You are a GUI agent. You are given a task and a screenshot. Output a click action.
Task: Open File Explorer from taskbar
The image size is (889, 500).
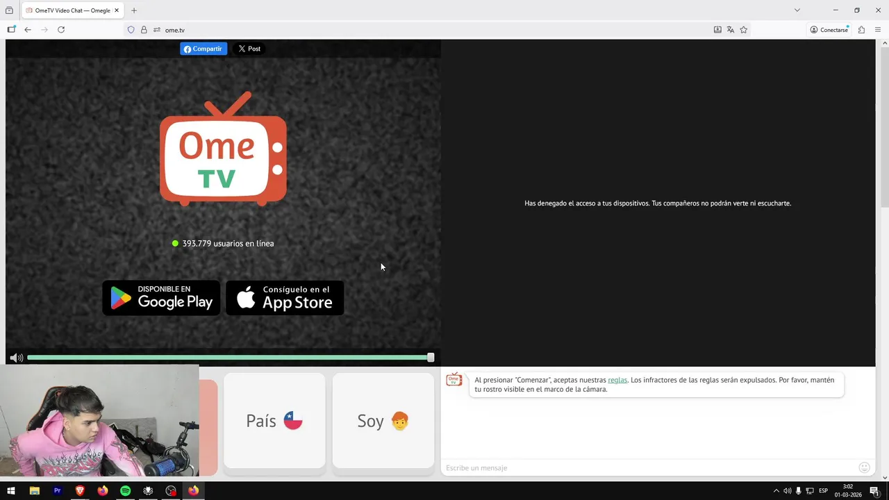tap(34, 491)
